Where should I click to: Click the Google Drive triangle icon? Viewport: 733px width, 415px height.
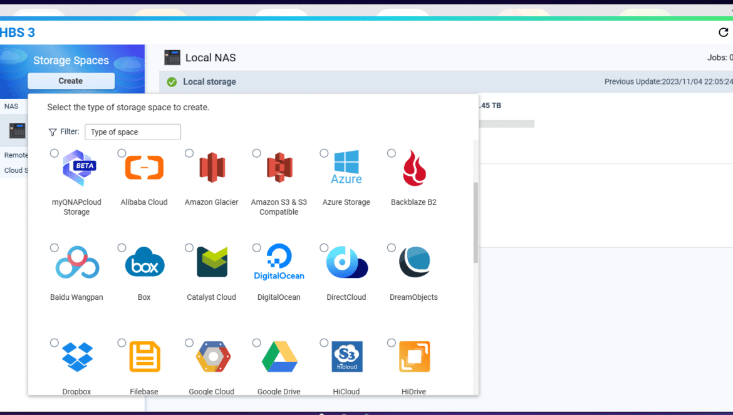(279, 357)
